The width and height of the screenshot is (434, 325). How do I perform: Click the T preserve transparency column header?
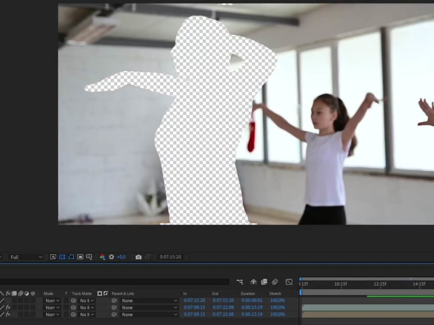click(x=66, y=293)
